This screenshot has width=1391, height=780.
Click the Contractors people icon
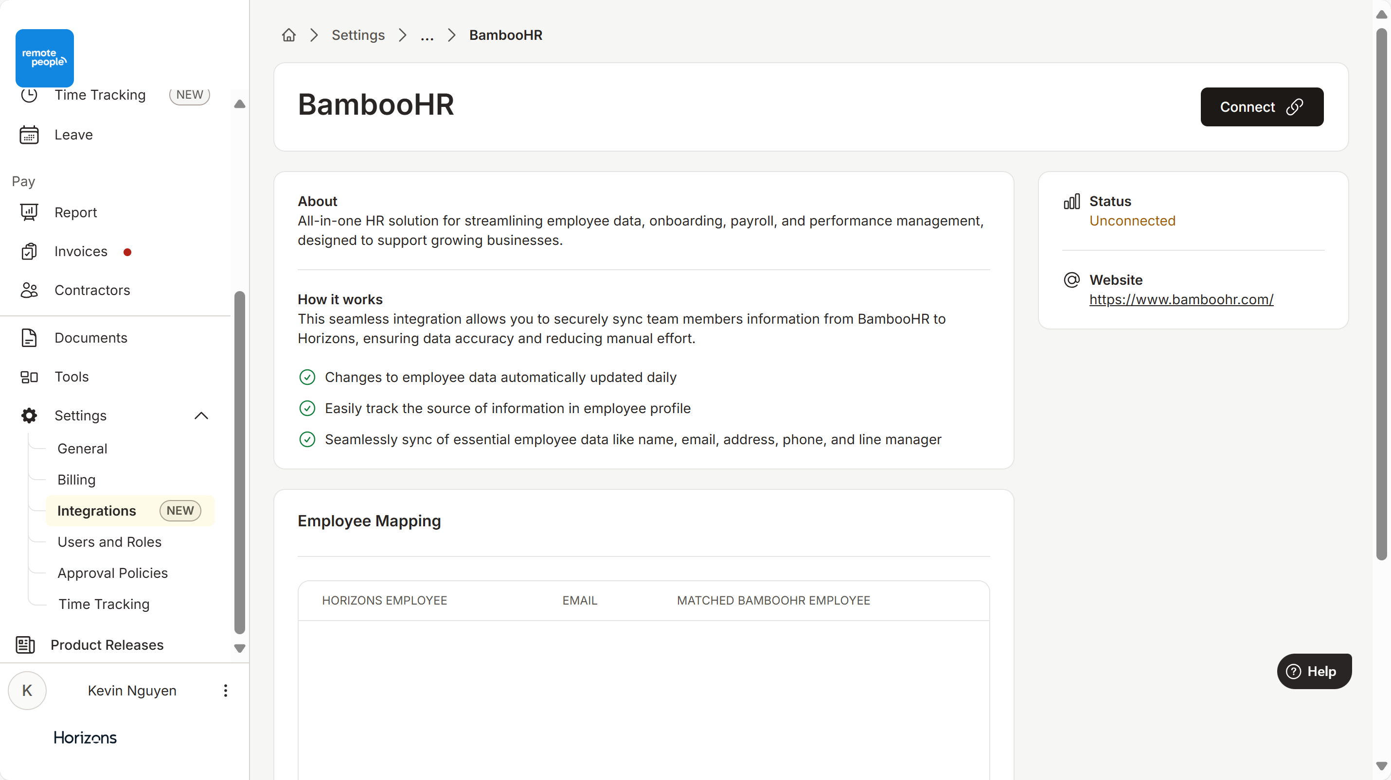tap(29, 290)
